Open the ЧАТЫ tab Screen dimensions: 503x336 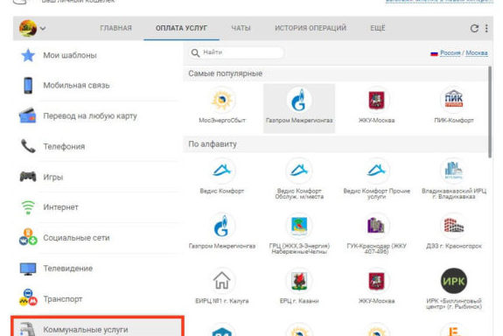tap(241, 28)
